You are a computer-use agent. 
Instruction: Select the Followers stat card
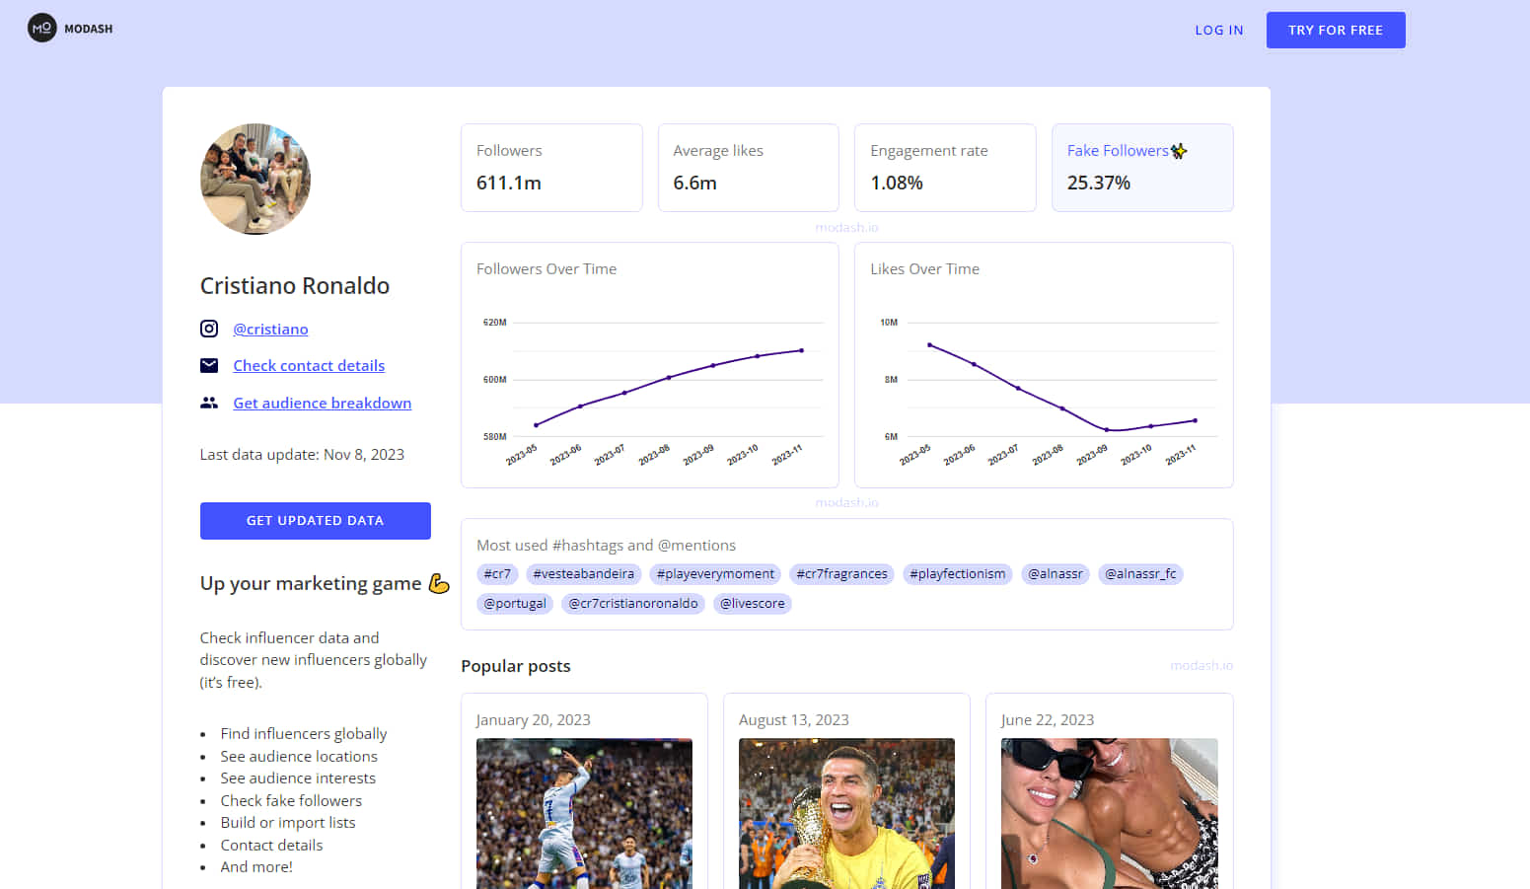[551, 168]
